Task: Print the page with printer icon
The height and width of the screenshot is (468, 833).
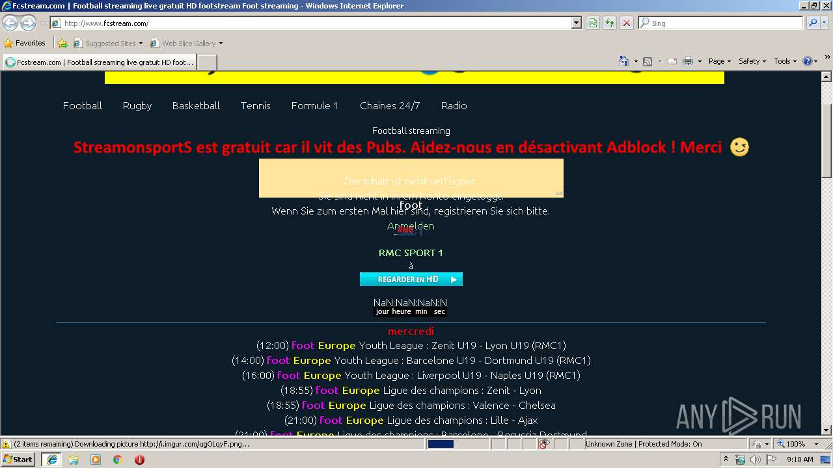Action: click(x=688, y=61)
